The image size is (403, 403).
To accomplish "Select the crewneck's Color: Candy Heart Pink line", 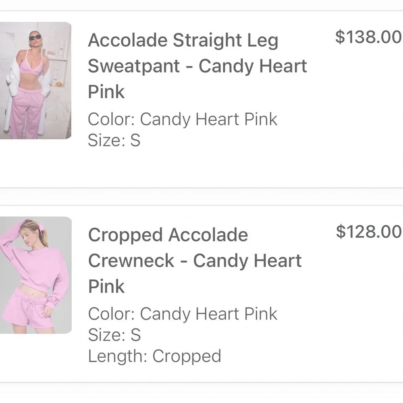I will point(183,314).
